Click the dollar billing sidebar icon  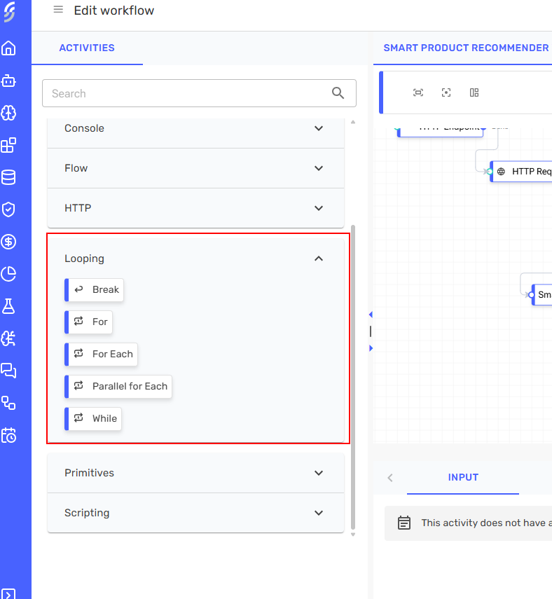(x=8, y=242)
